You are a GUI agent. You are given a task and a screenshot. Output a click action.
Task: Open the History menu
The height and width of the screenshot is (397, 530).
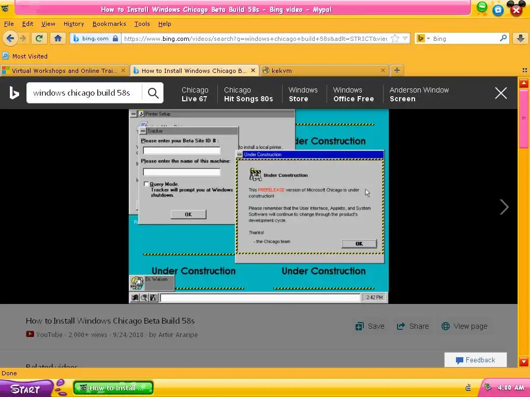(x=73, y=24)
